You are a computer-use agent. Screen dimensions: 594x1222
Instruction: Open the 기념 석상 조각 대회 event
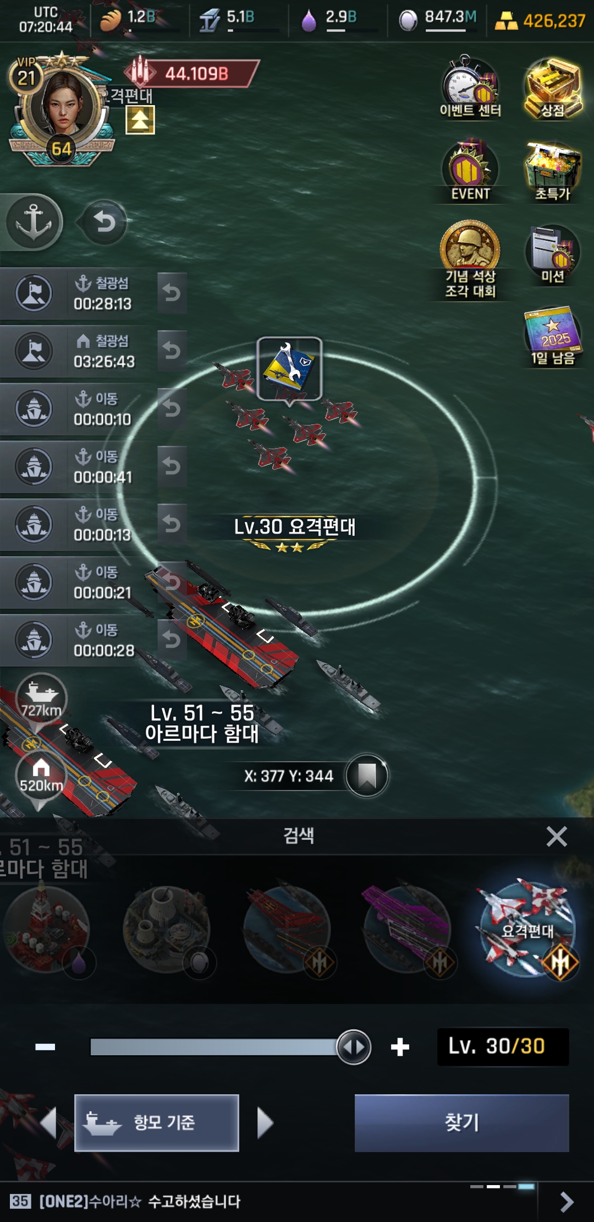(470, 260)
